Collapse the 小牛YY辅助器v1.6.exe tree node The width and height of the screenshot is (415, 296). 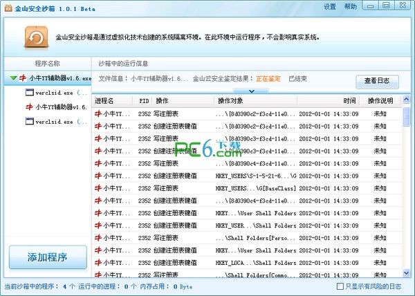13,78
